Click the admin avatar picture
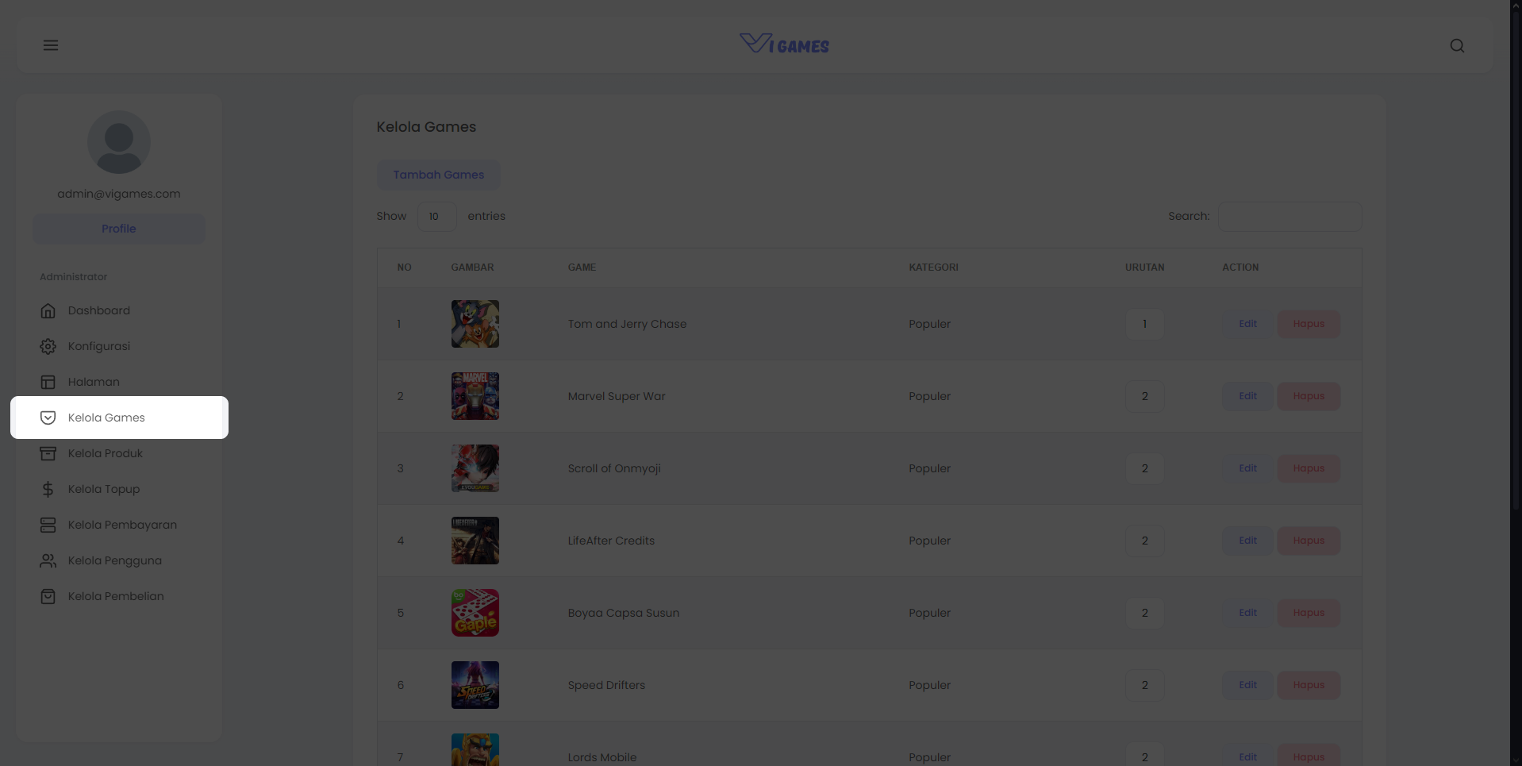 [119, 142]
